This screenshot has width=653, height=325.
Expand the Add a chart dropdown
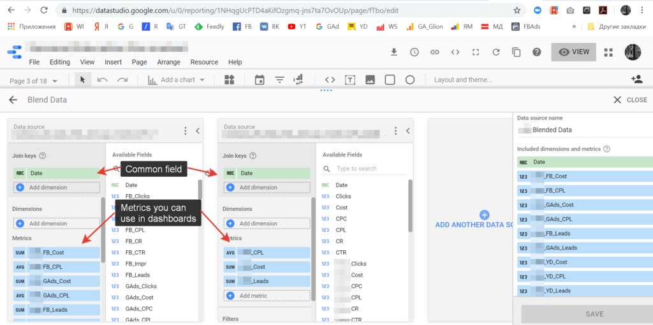pyautogui.click(x=177, y=80)
